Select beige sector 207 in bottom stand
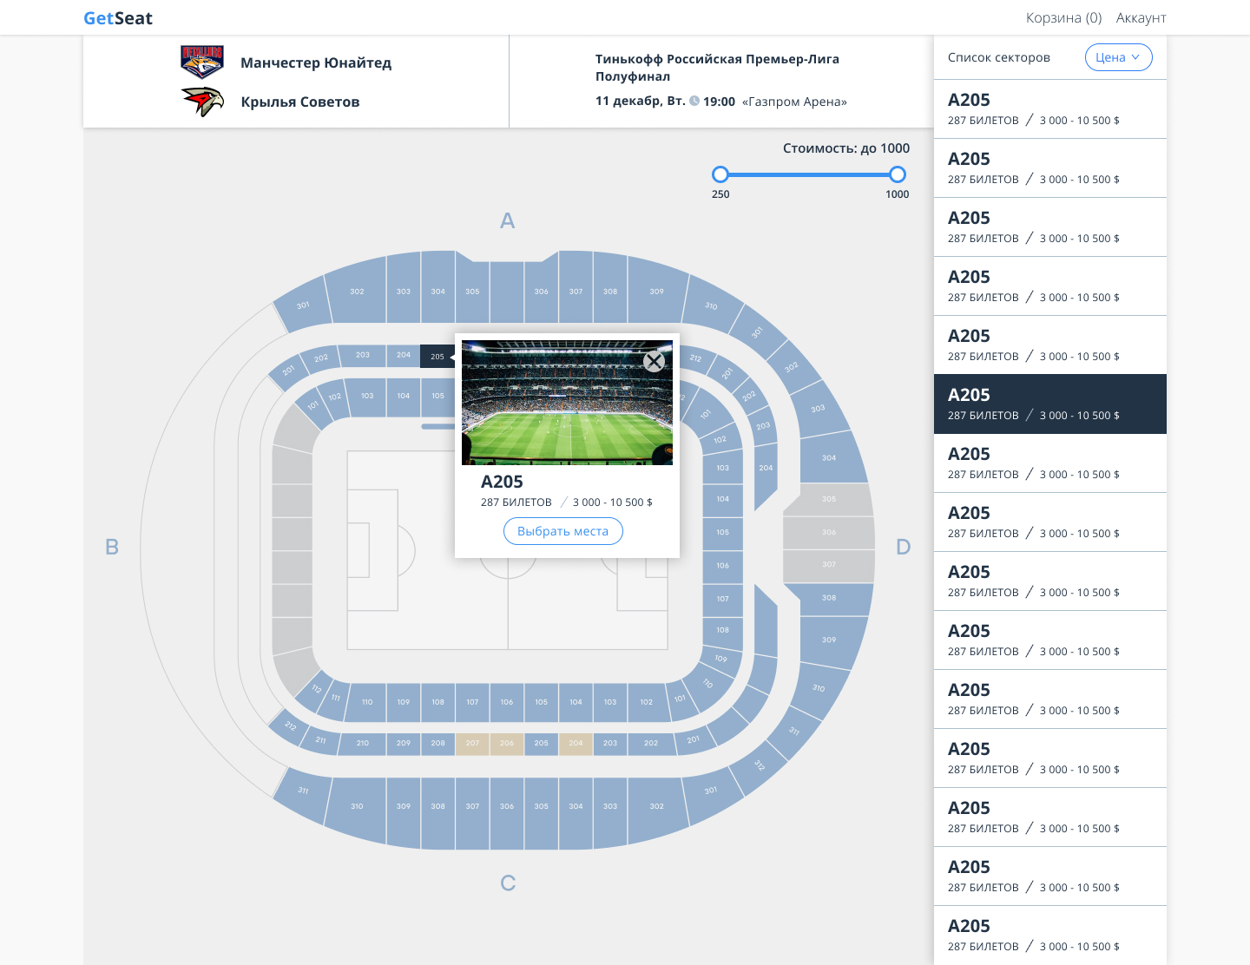 (472, 744)
